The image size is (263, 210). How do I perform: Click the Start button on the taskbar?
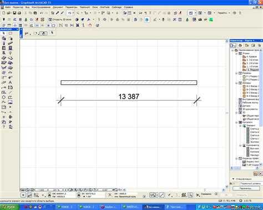tap(9, 207)
